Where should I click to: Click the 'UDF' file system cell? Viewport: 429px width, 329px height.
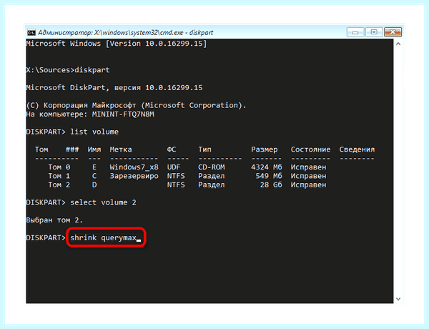(x=174, y=167)
